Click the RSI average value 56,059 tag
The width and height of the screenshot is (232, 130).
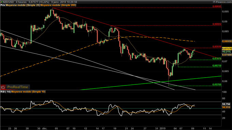click(226, 107)
